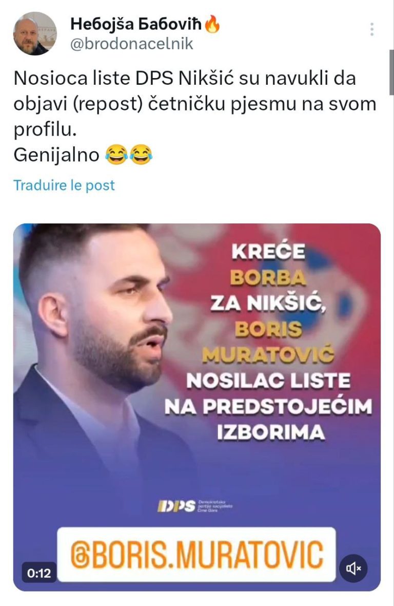Click the second laughing-crying emoji
The height and width of the screenshot is (606, 394).
pyautogui.click(x=141, y=155)
